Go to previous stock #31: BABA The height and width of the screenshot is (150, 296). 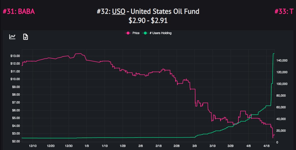point(19,12)
